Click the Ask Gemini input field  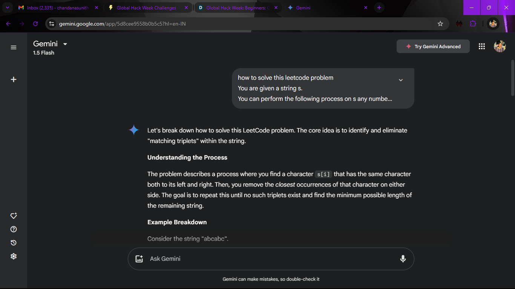pos(271,259)
